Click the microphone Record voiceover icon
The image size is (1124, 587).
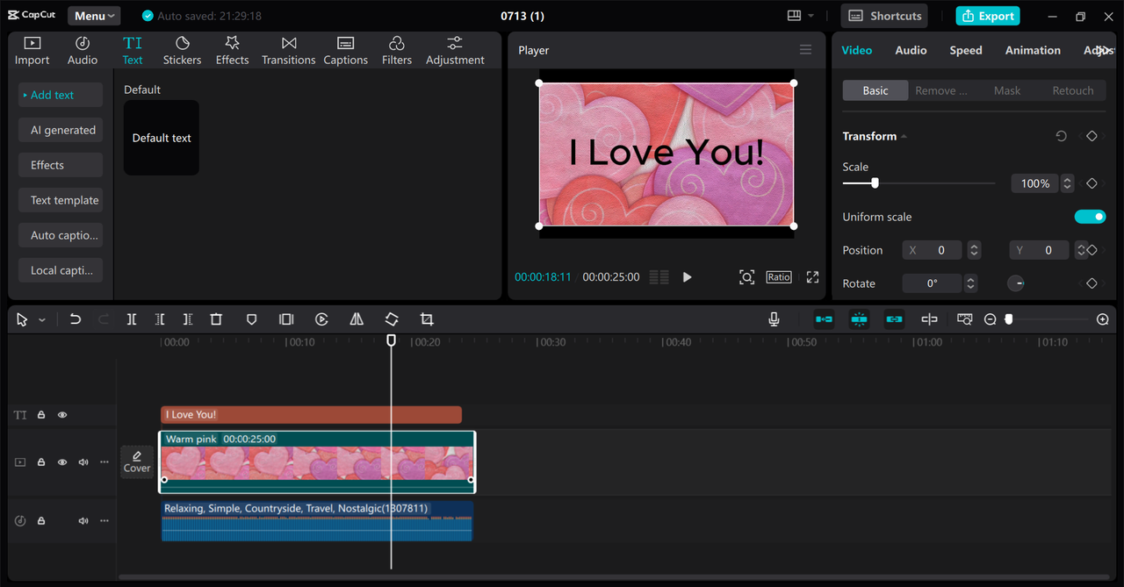pyautogui.click(x=774, y=319)
